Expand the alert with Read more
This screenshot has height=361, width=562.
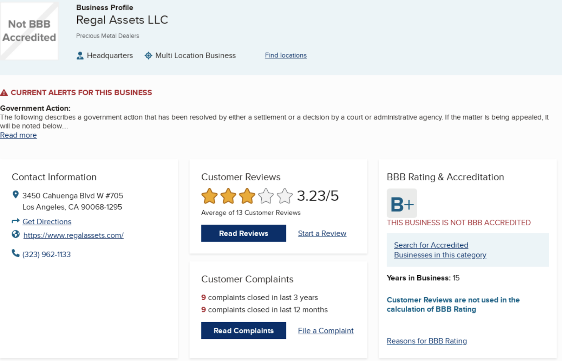click(18, 135)
